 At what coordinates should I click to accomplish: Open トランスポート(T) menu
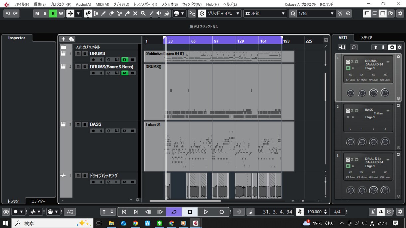tap(145, 4)
